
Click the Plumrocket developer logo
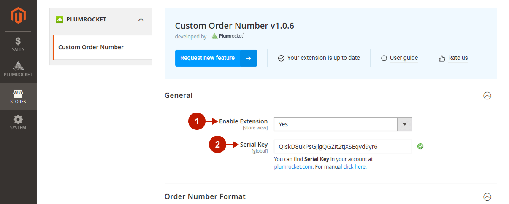pos(227,36)
